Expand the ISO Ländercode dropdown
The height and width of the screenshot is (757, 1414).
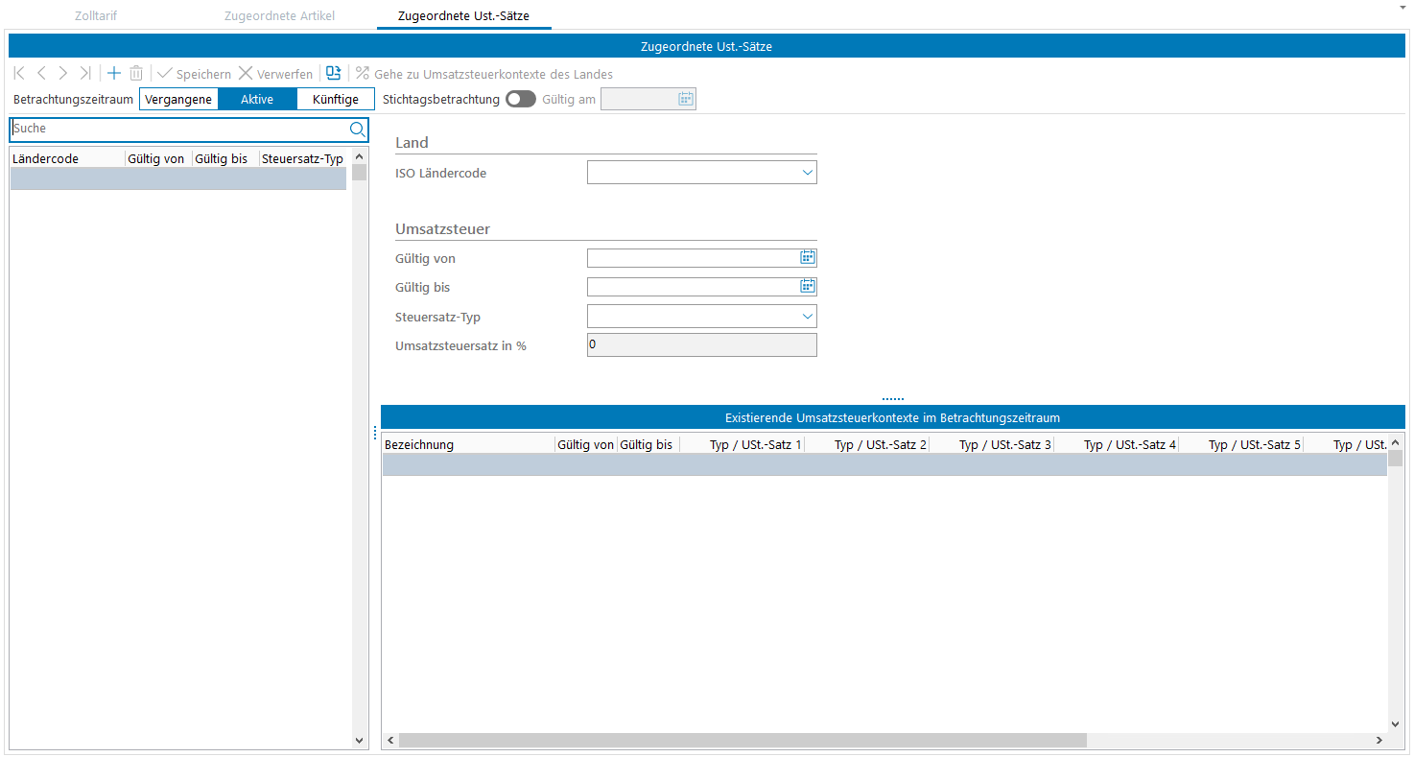pos(806,173)
